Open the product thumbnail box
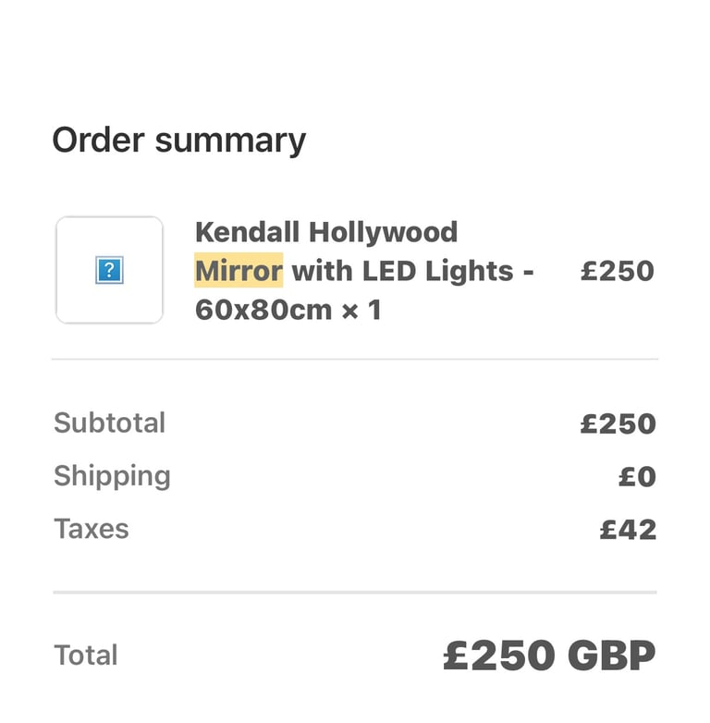 point(109,270)
